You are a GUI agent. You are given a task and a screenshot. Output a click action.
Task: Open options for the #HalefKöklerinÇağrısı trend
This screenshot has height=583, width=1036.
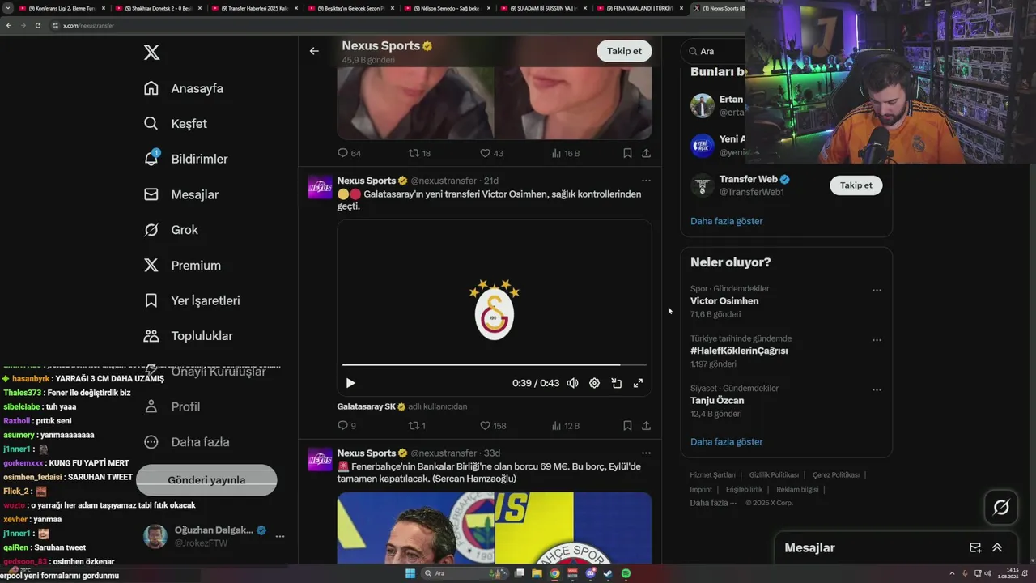point(877,340)
